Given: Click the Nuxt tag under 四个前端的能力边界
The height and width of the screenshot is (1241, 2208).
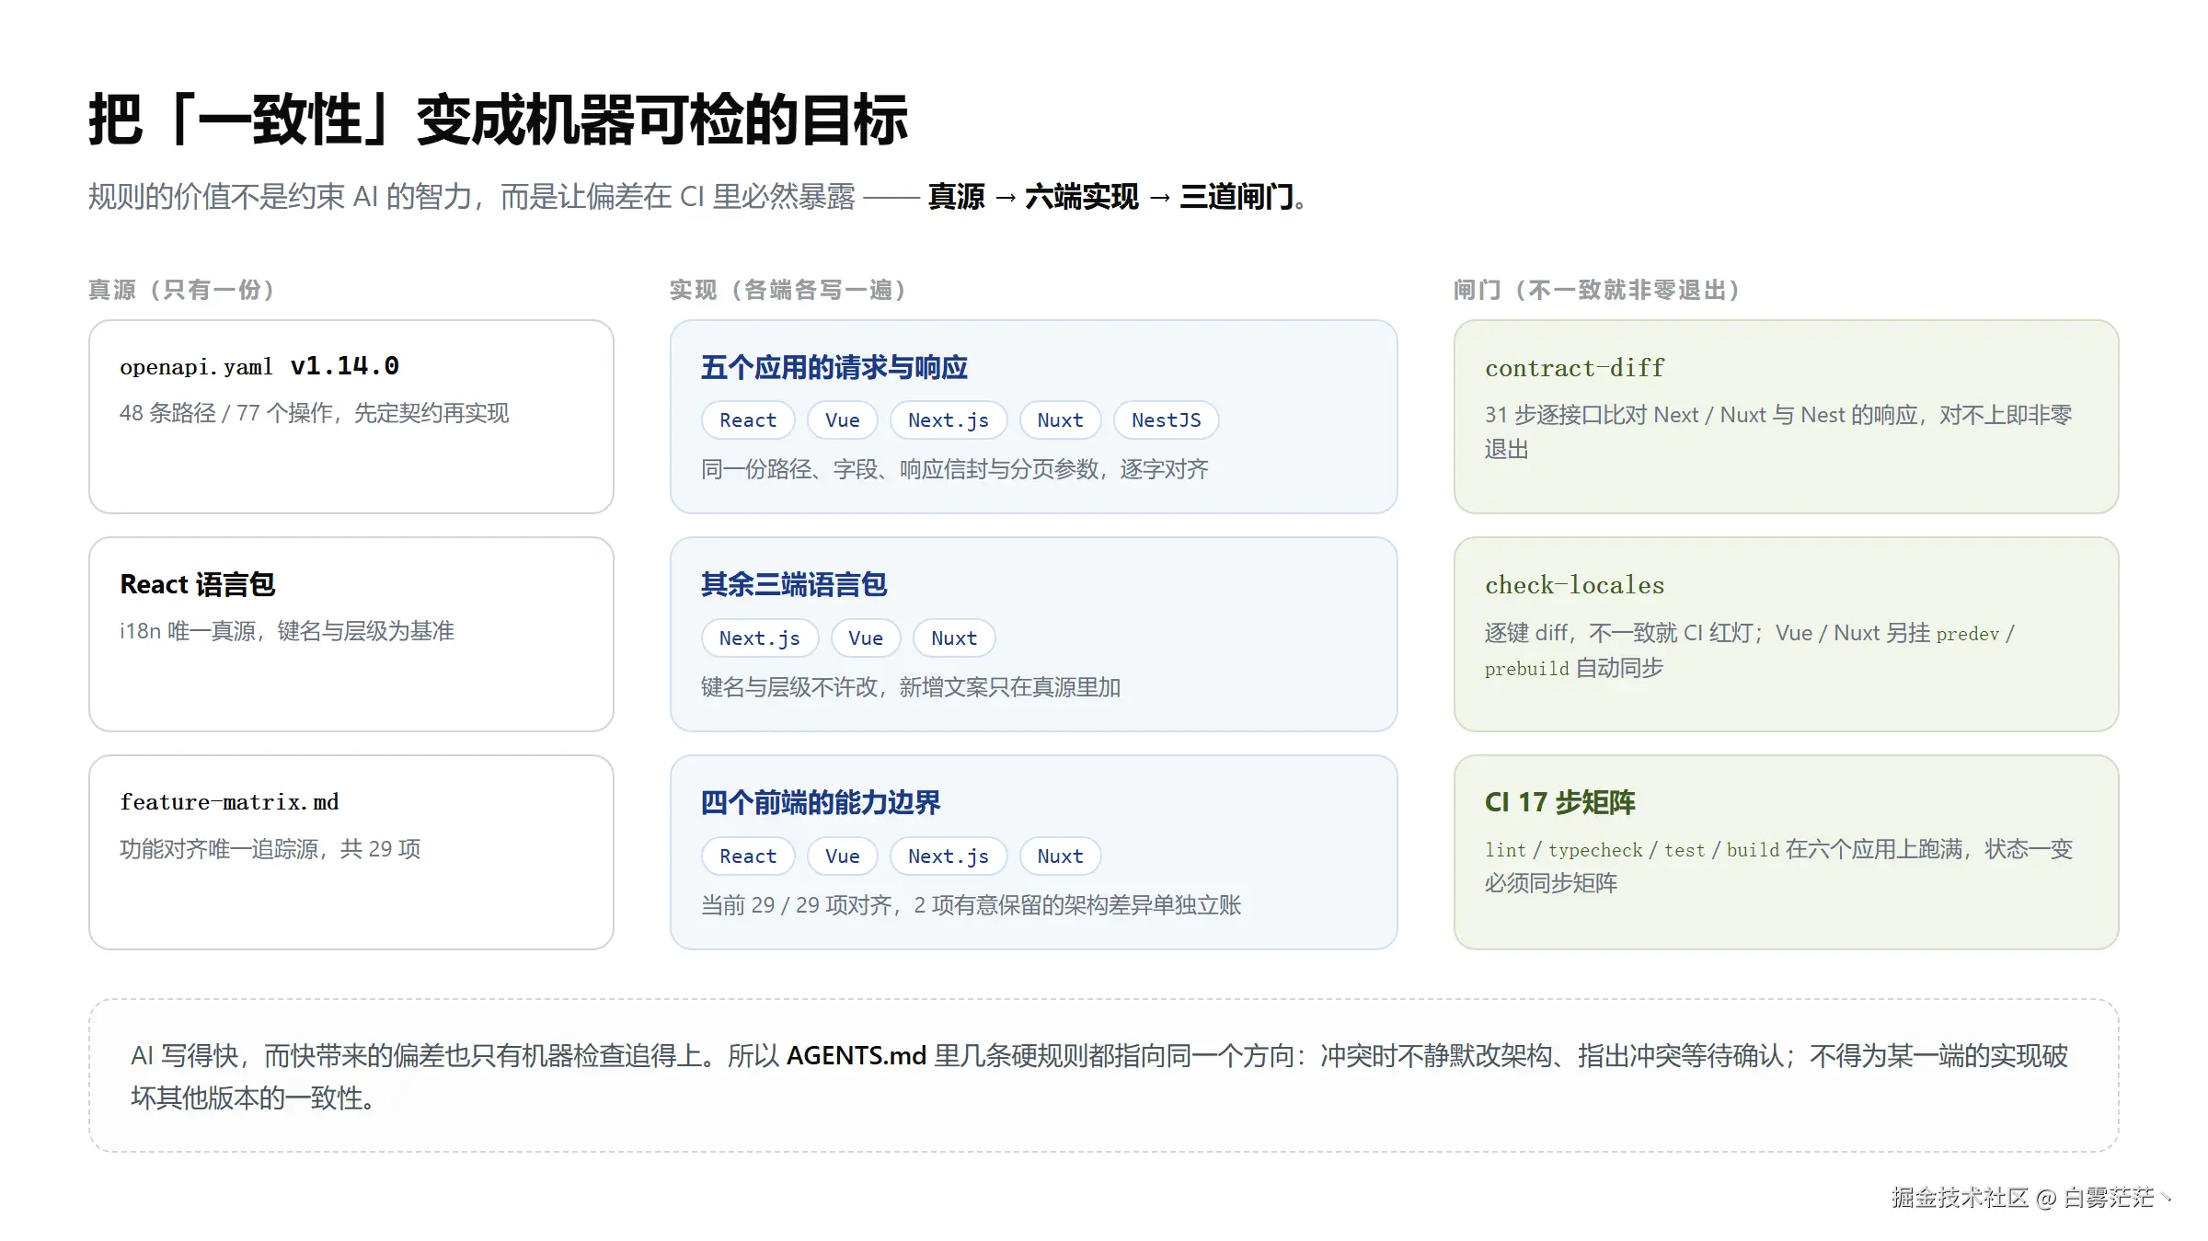Looking at the screenshot, I should [1061, 856].
